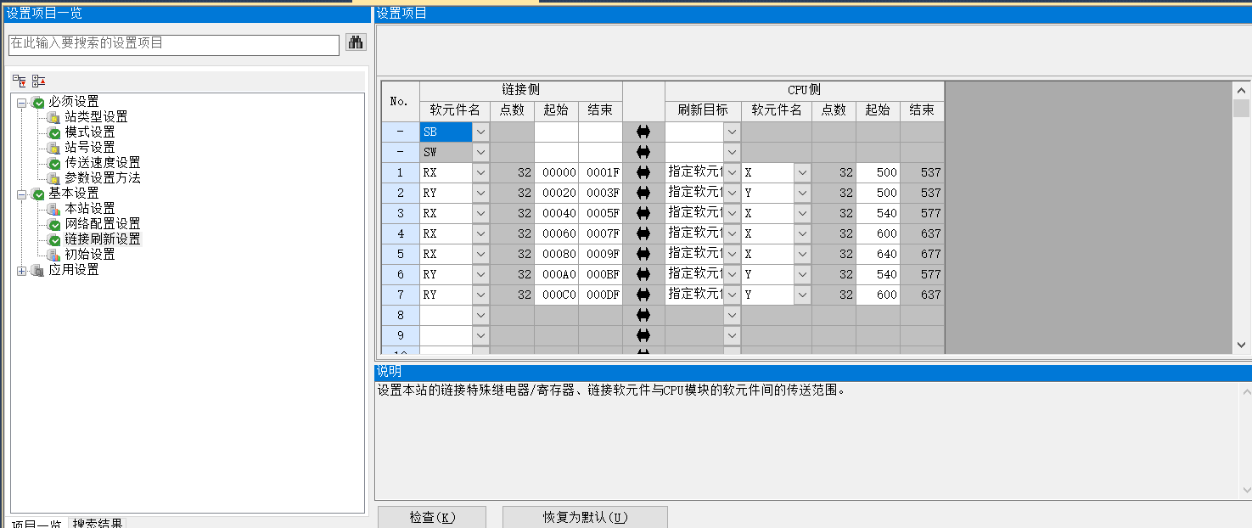Screen dimensions: 1252x528
Task: Click the expand all tree icon
Action: pyautogui.click(x=19, y=81)
